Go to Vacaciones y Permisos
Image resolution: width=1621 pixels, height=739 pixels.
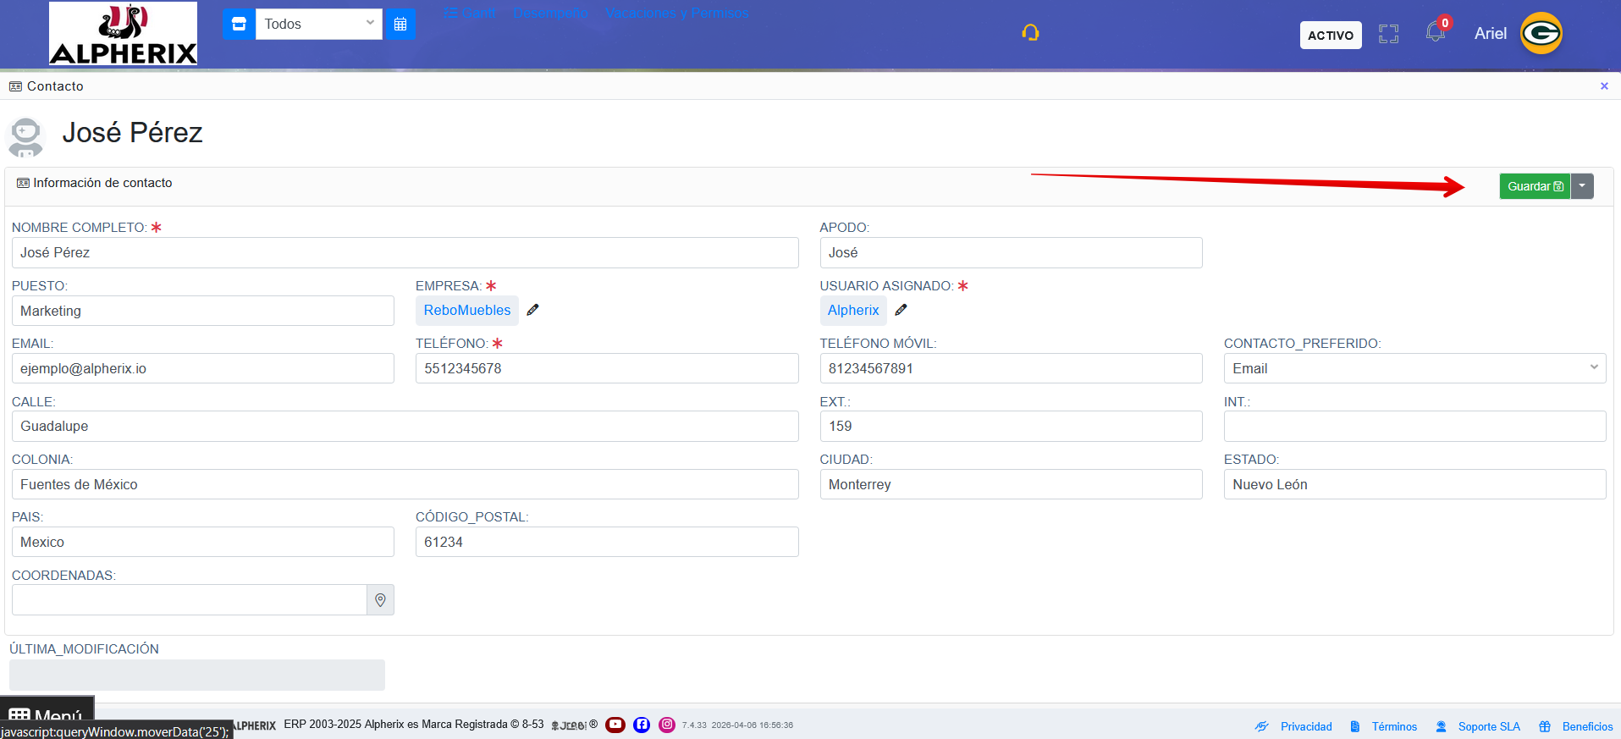(676, 14)
